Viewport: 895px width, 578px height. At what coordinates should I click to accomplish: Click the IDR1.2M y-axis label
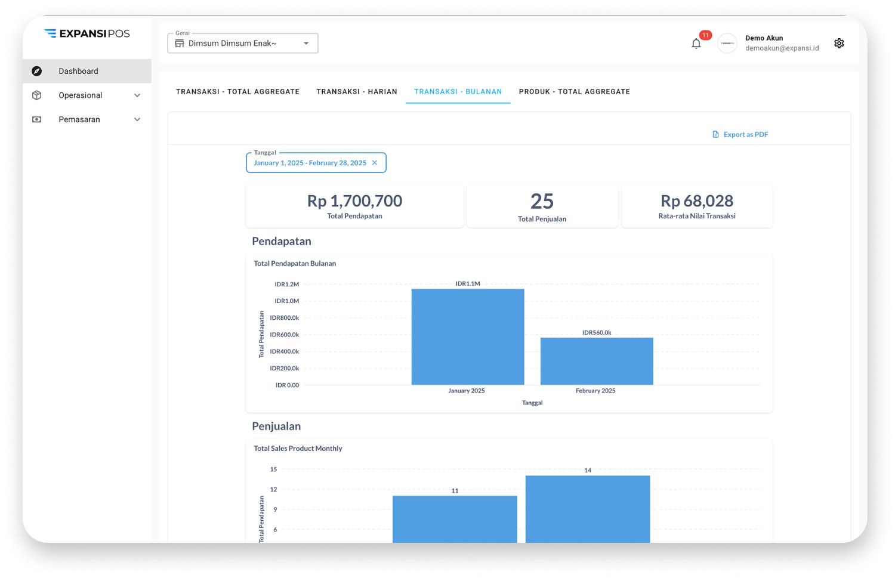click(x=287, y=284)
